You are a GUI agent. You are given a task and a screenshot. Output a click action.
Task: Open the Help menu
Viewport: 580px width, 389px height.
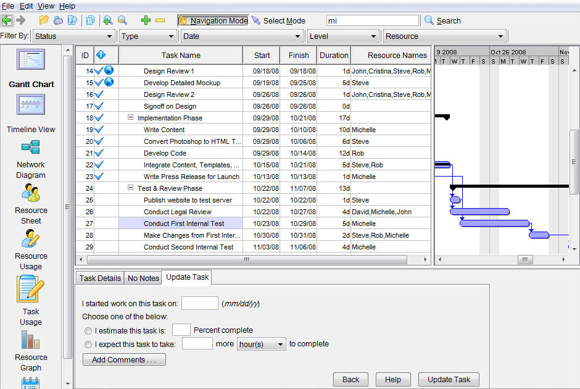tap(67, 6)
